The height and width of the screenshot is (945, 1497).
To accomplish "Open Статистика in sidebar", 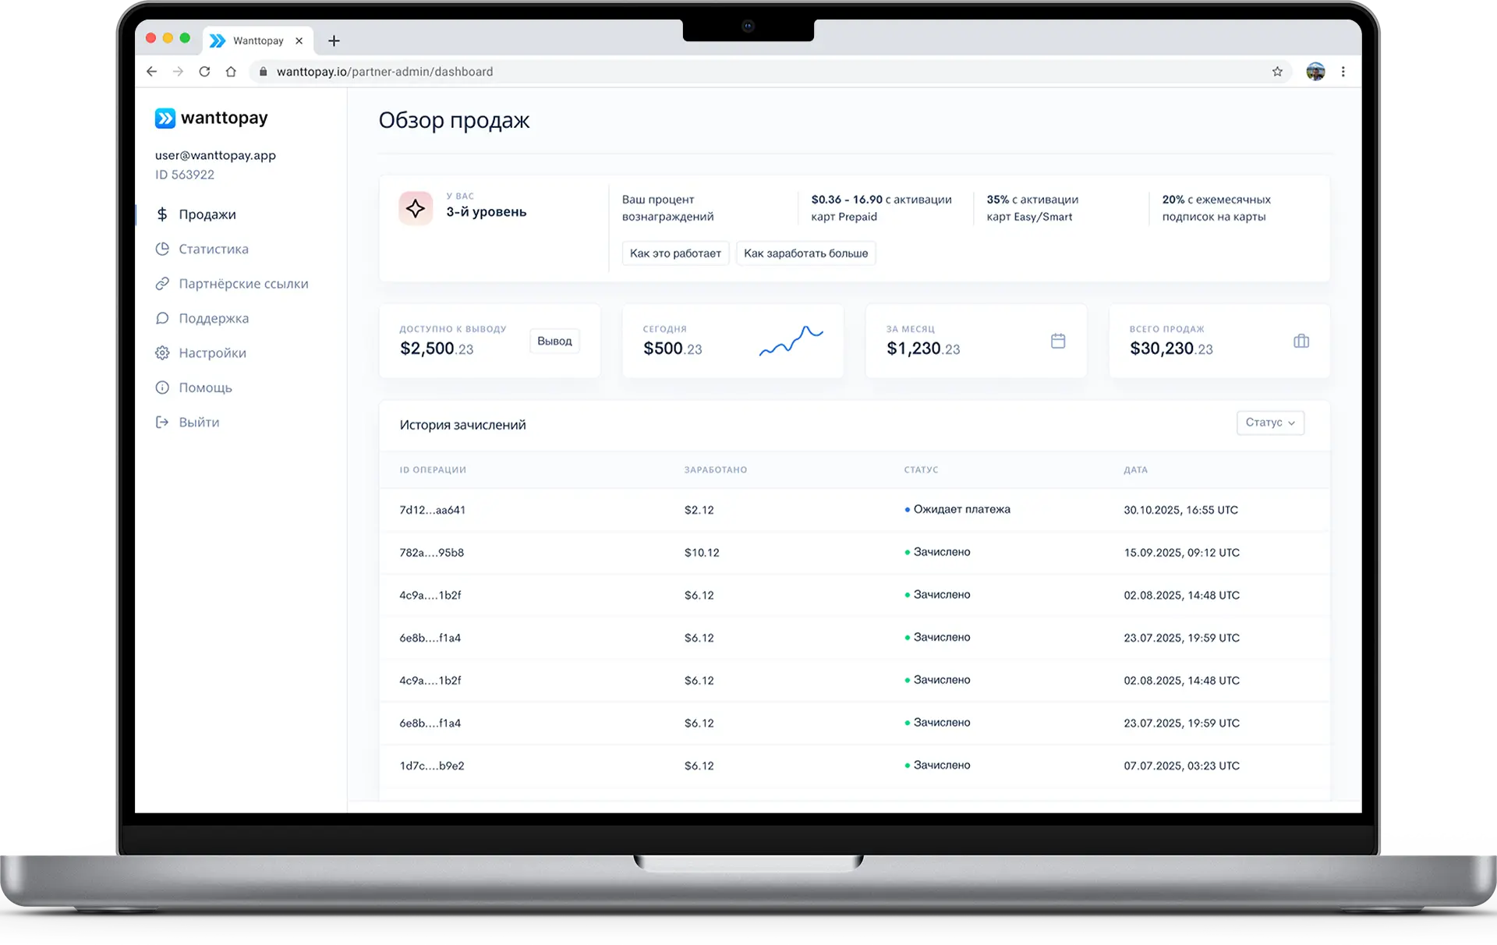I will [x=213, y=250].
